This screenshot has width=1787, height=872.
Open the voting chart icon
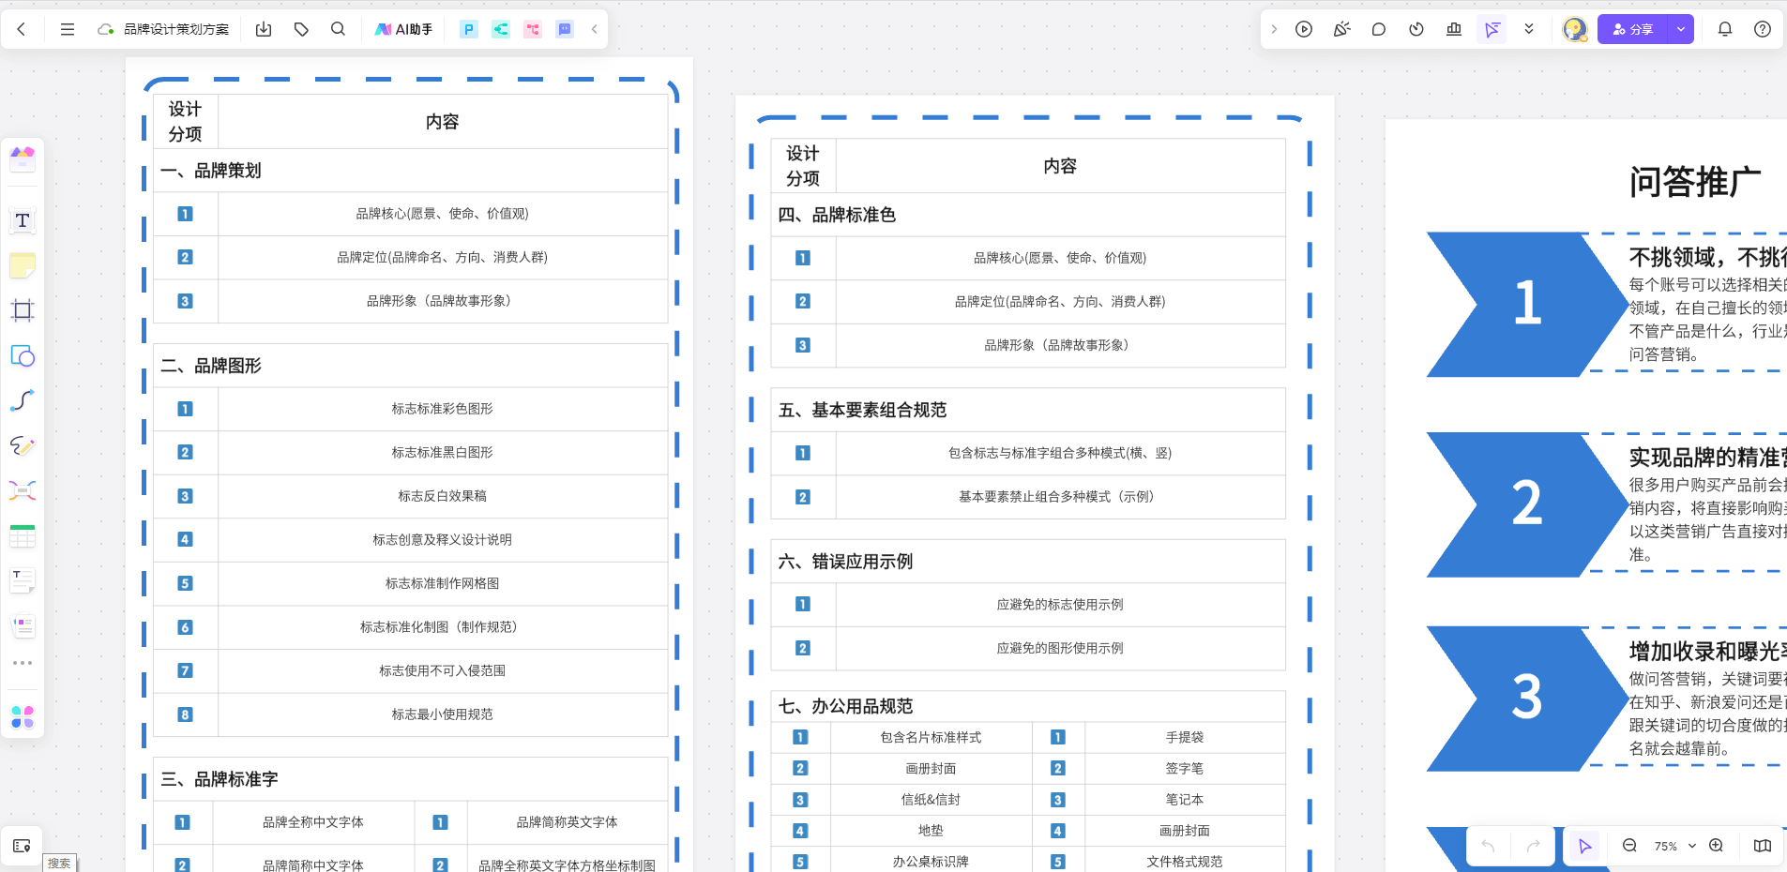(1454, 29)
